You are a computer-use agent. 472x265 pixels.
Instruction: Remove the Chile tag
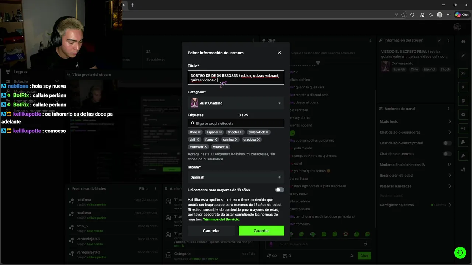[x=199, y=132]
